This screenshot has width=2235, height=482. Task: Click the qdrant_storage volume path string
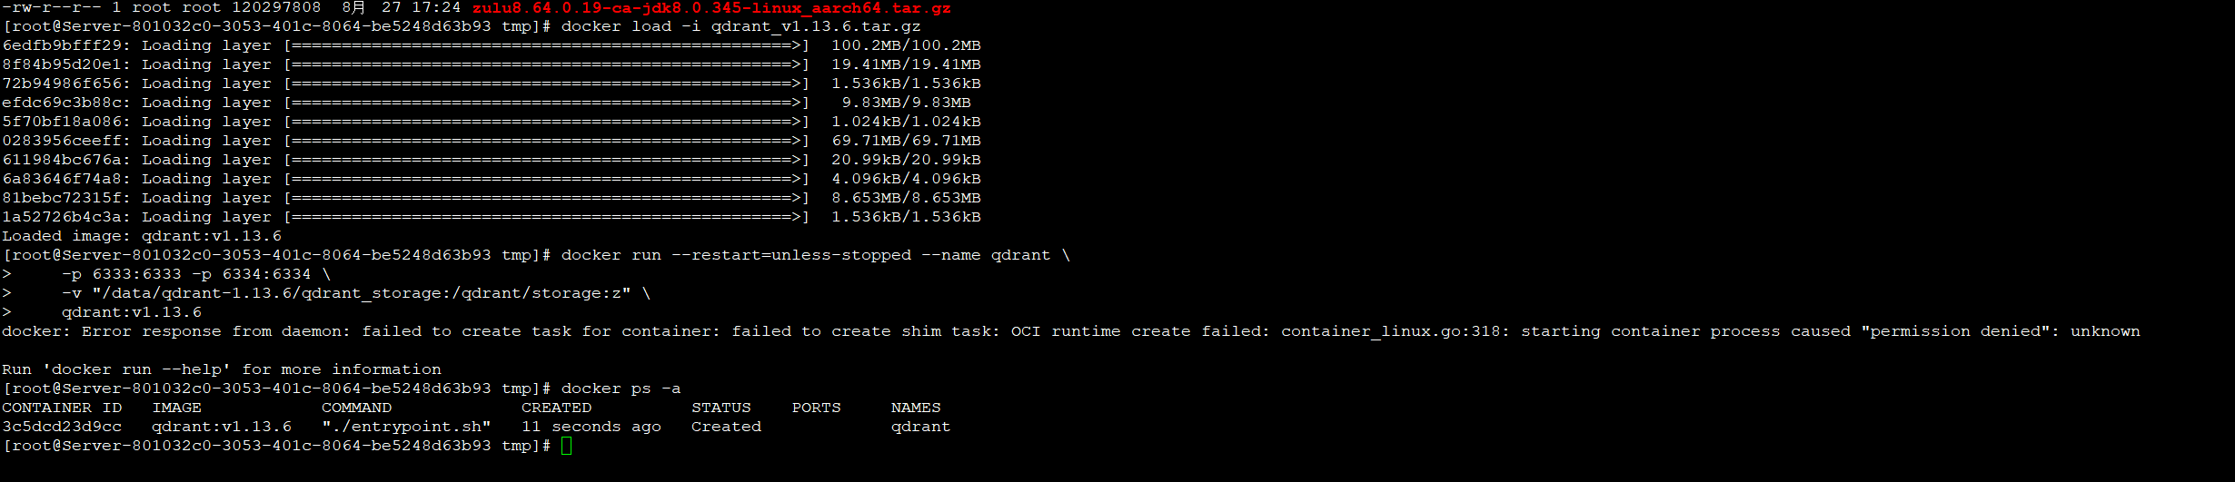click(362, 293)
